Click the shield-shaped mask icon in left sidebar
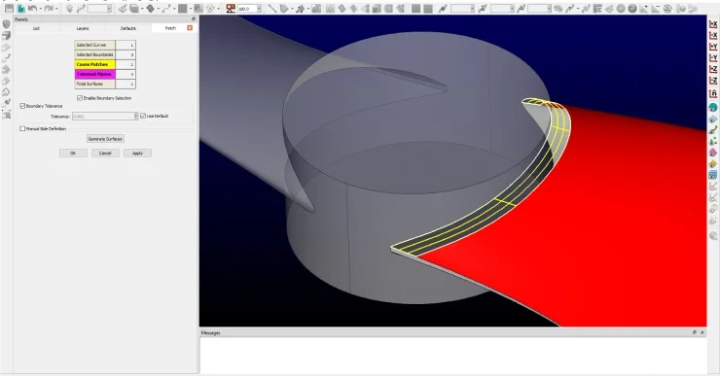720x376 pixels. click(x=7, y=24)
